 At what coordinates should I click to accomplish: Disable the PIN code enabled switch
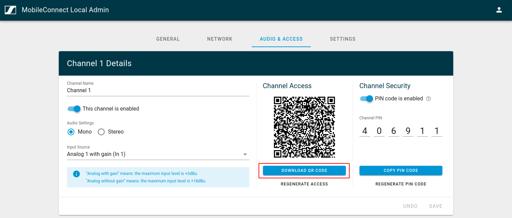click(367, 99)
